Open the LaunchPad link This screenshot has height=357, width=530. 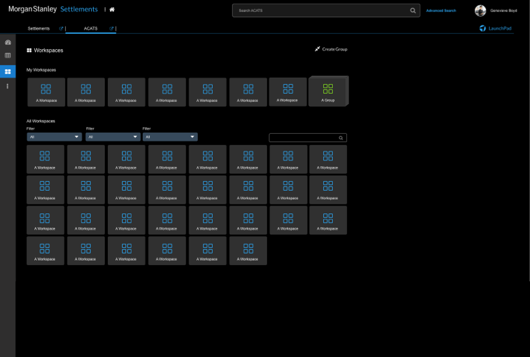pyautogui.click(x=495, y=28)
